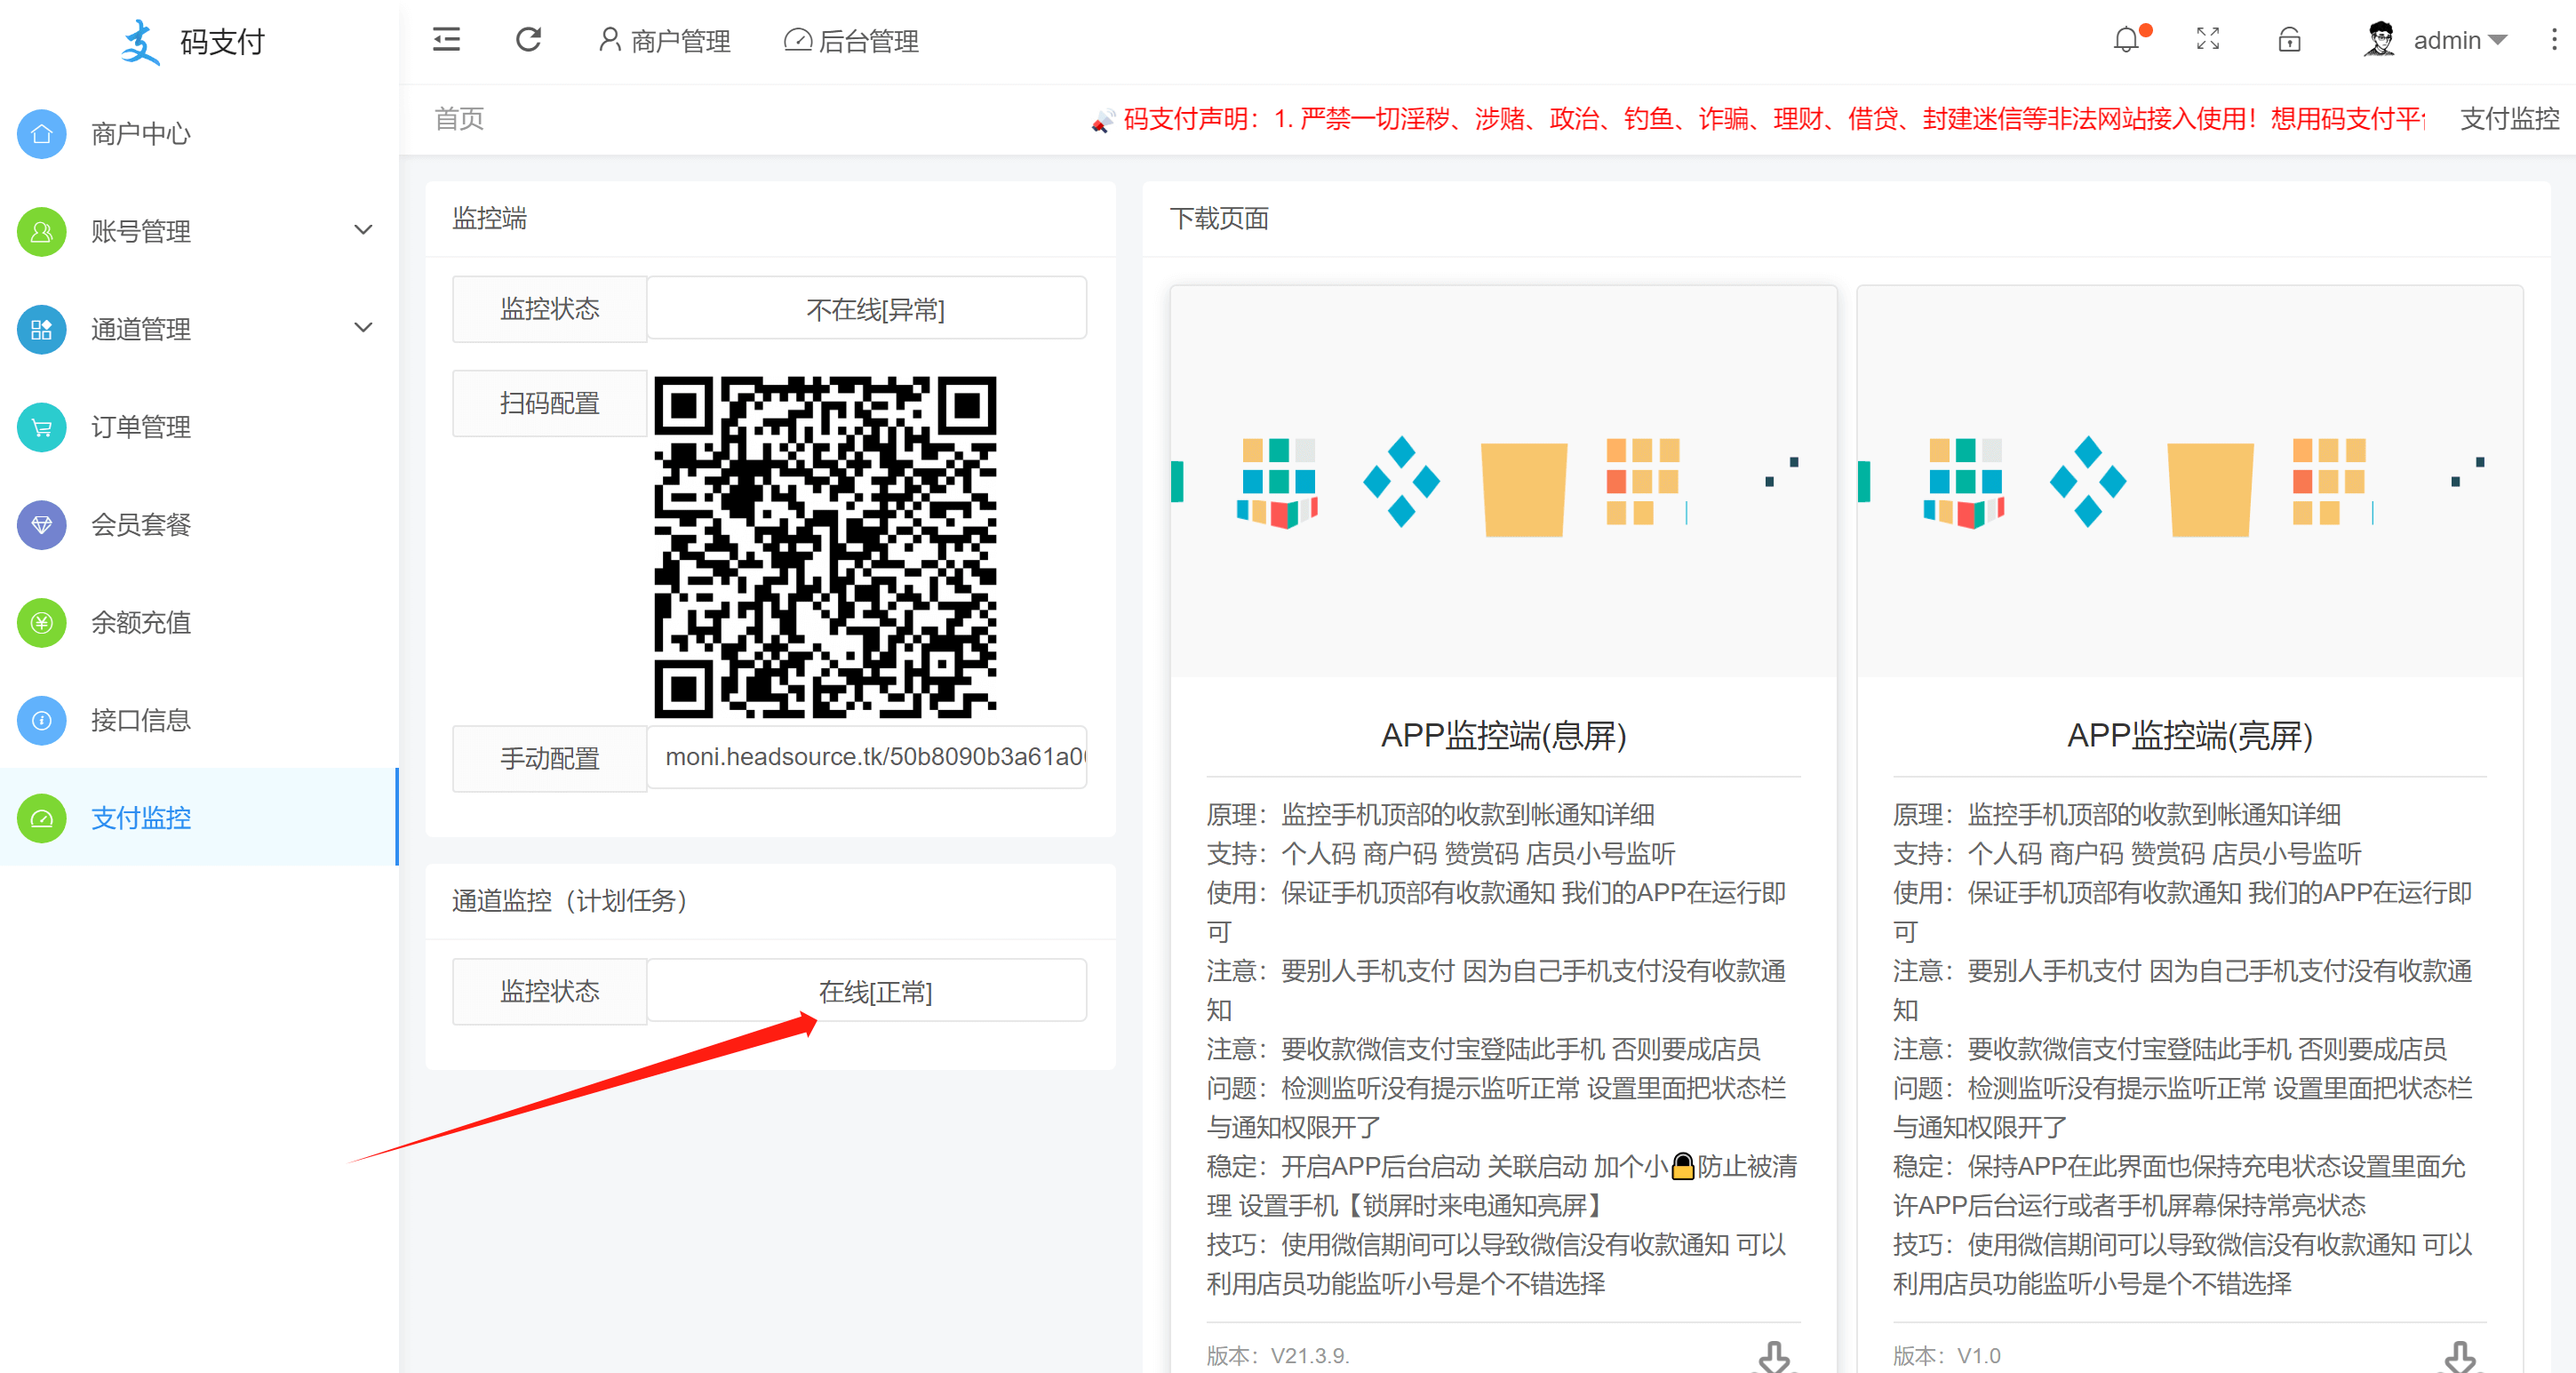The width and height of the screenshot is (2576, 1373).
Task: Click the APP监控端(亮屏) card image
Action: [x=2190, y=482]
